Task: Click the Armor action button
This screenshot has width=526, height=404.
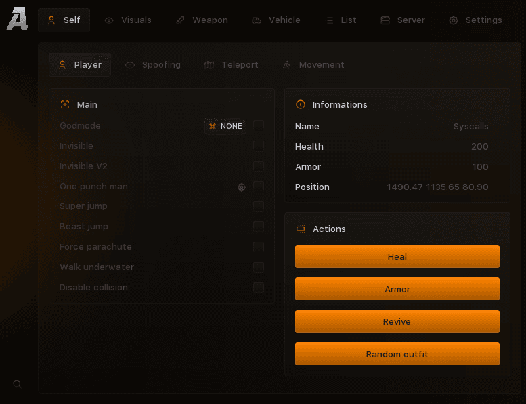Action: point(397,289)
